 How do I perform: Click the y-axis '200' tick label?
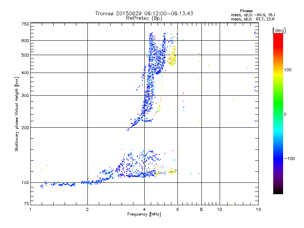tap(25, 128)
